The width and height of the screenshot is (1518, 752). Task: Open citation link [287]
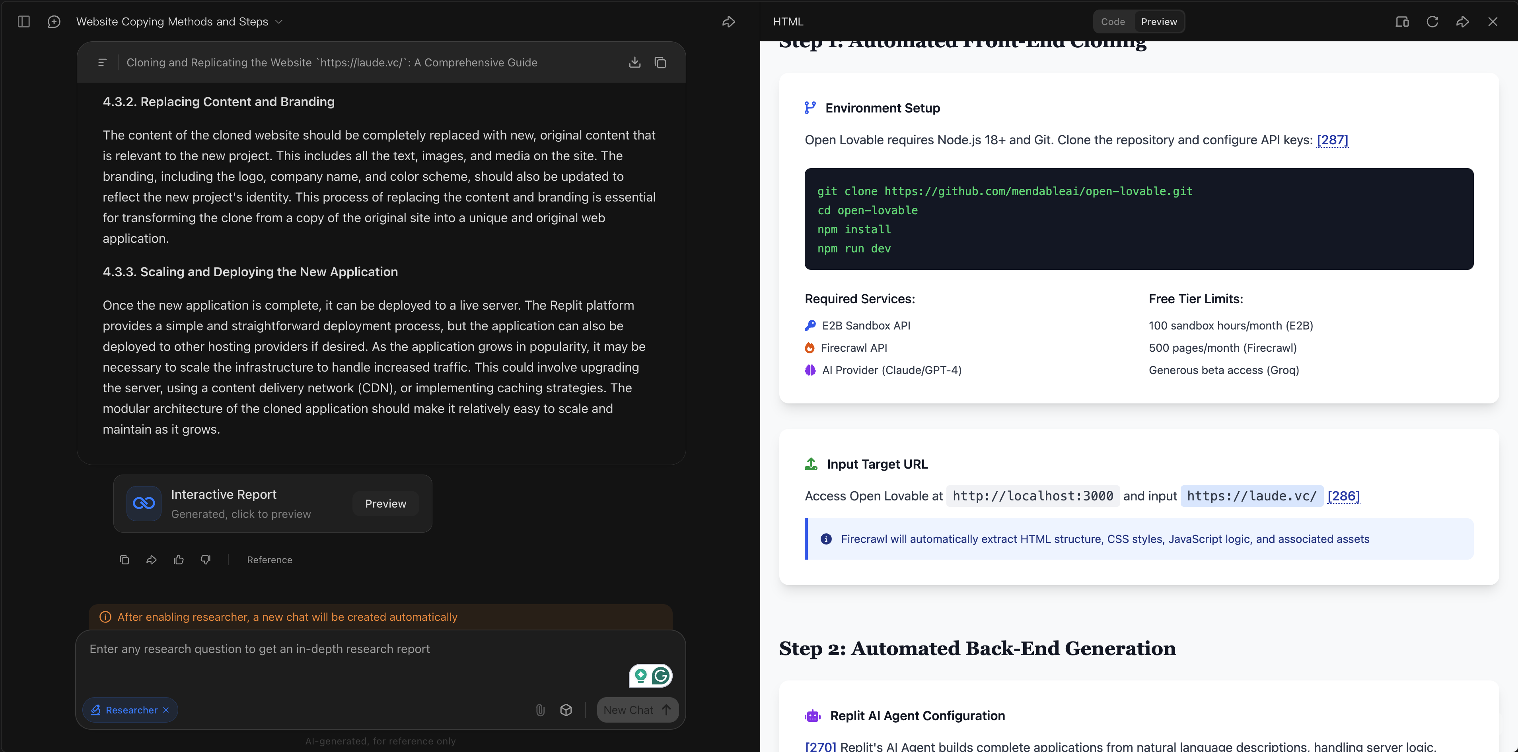pyautogui.click(x=1332, y=140)
